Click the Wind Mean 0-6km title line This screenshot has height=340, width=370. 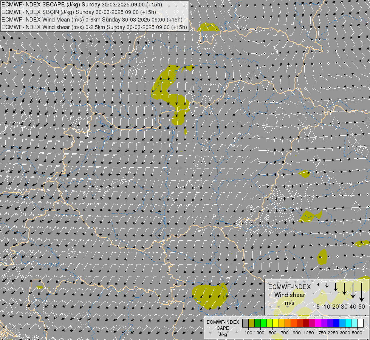point(92,20)
